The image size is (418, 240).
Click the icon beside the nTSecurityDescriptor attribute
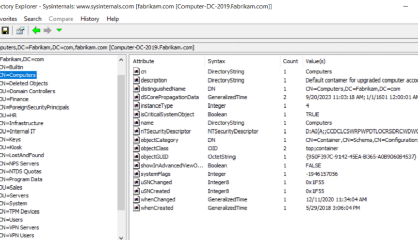coord(136,131)
